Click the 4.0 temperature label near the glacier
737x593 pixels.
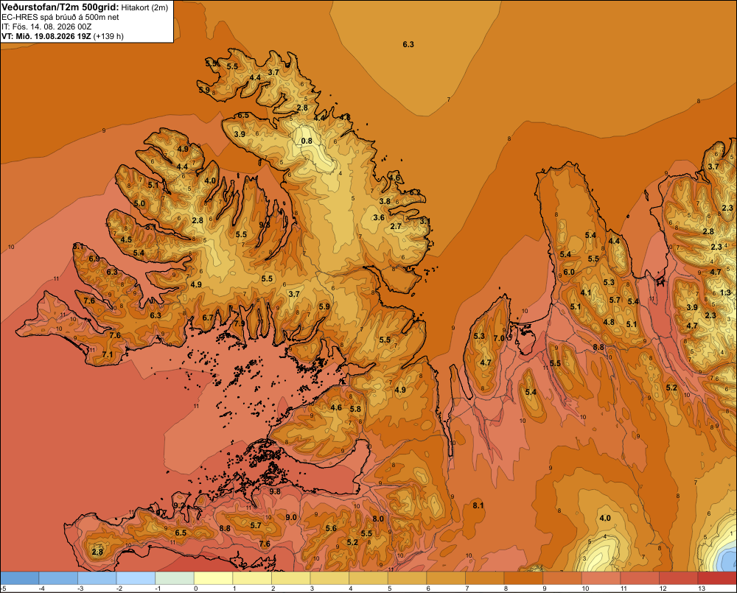(x=605, y=518)
